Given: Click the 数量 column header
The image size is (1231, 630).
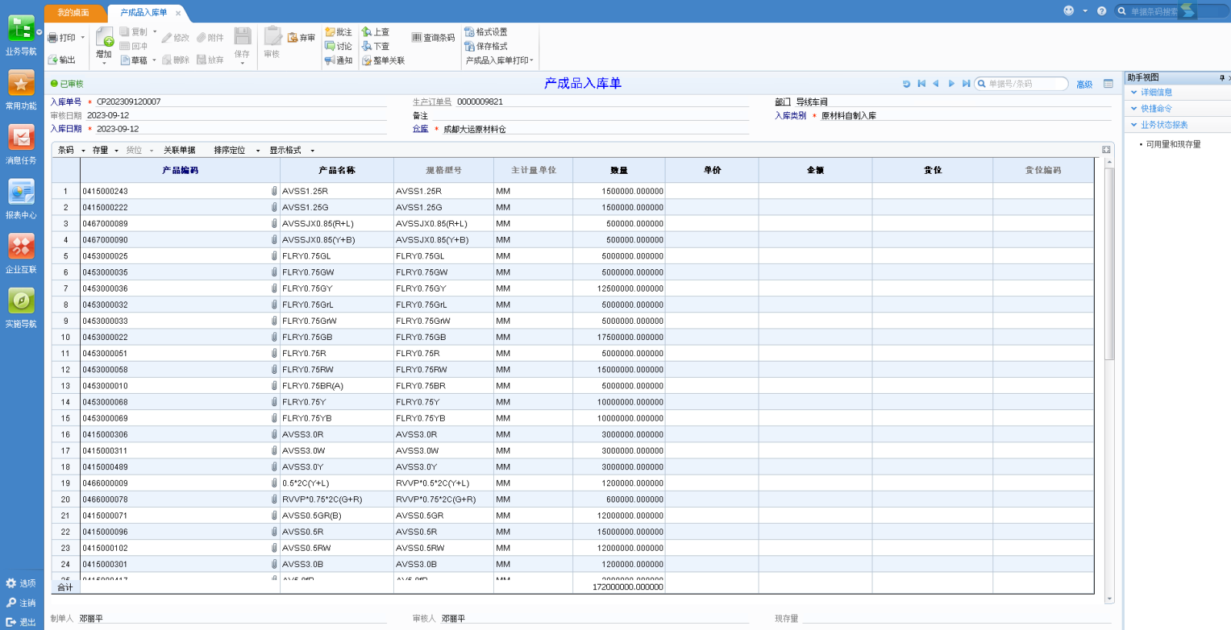Looking at the screenshot, I should [619, 170].
